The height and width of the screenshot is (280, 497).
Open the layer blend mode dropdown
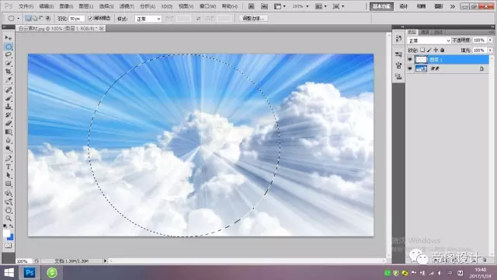(429, 40)
